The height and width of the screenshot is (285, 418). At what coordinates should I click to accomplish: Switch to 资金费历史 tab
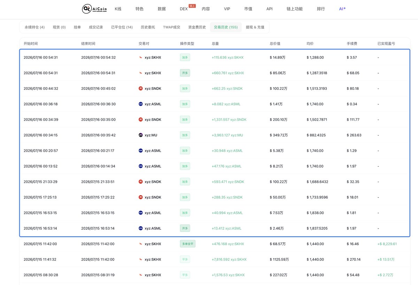tap(197, 27)
